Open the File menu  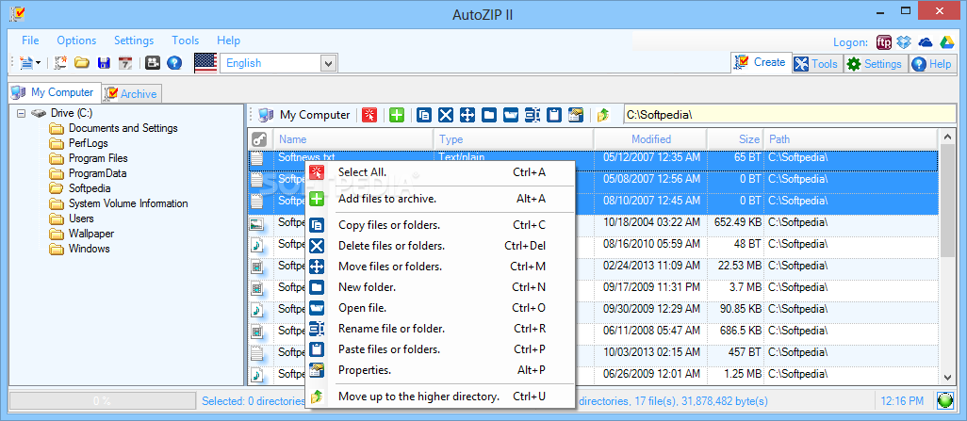[x=30, y=40]
